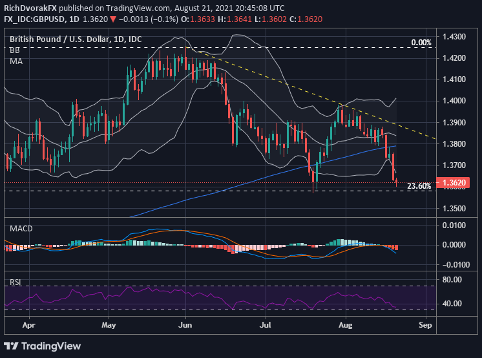
Task: Click the Jul label on time axis
Action: click(266, 325)
